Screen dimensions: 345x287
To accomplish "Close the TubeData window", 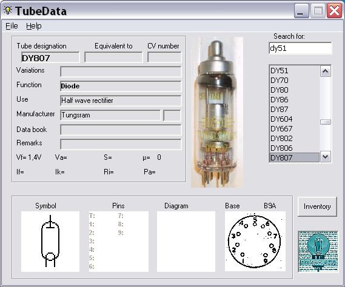I will click(x=334, y=11).
